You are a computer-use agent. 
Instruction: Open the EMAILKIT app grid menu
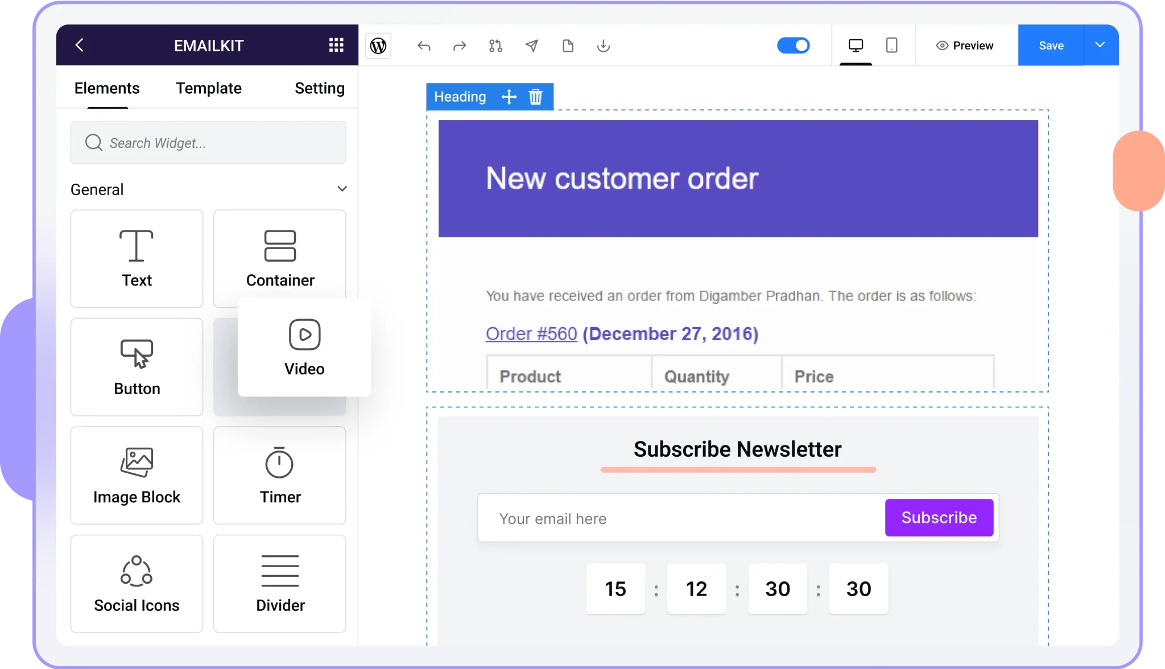point(336,45)
